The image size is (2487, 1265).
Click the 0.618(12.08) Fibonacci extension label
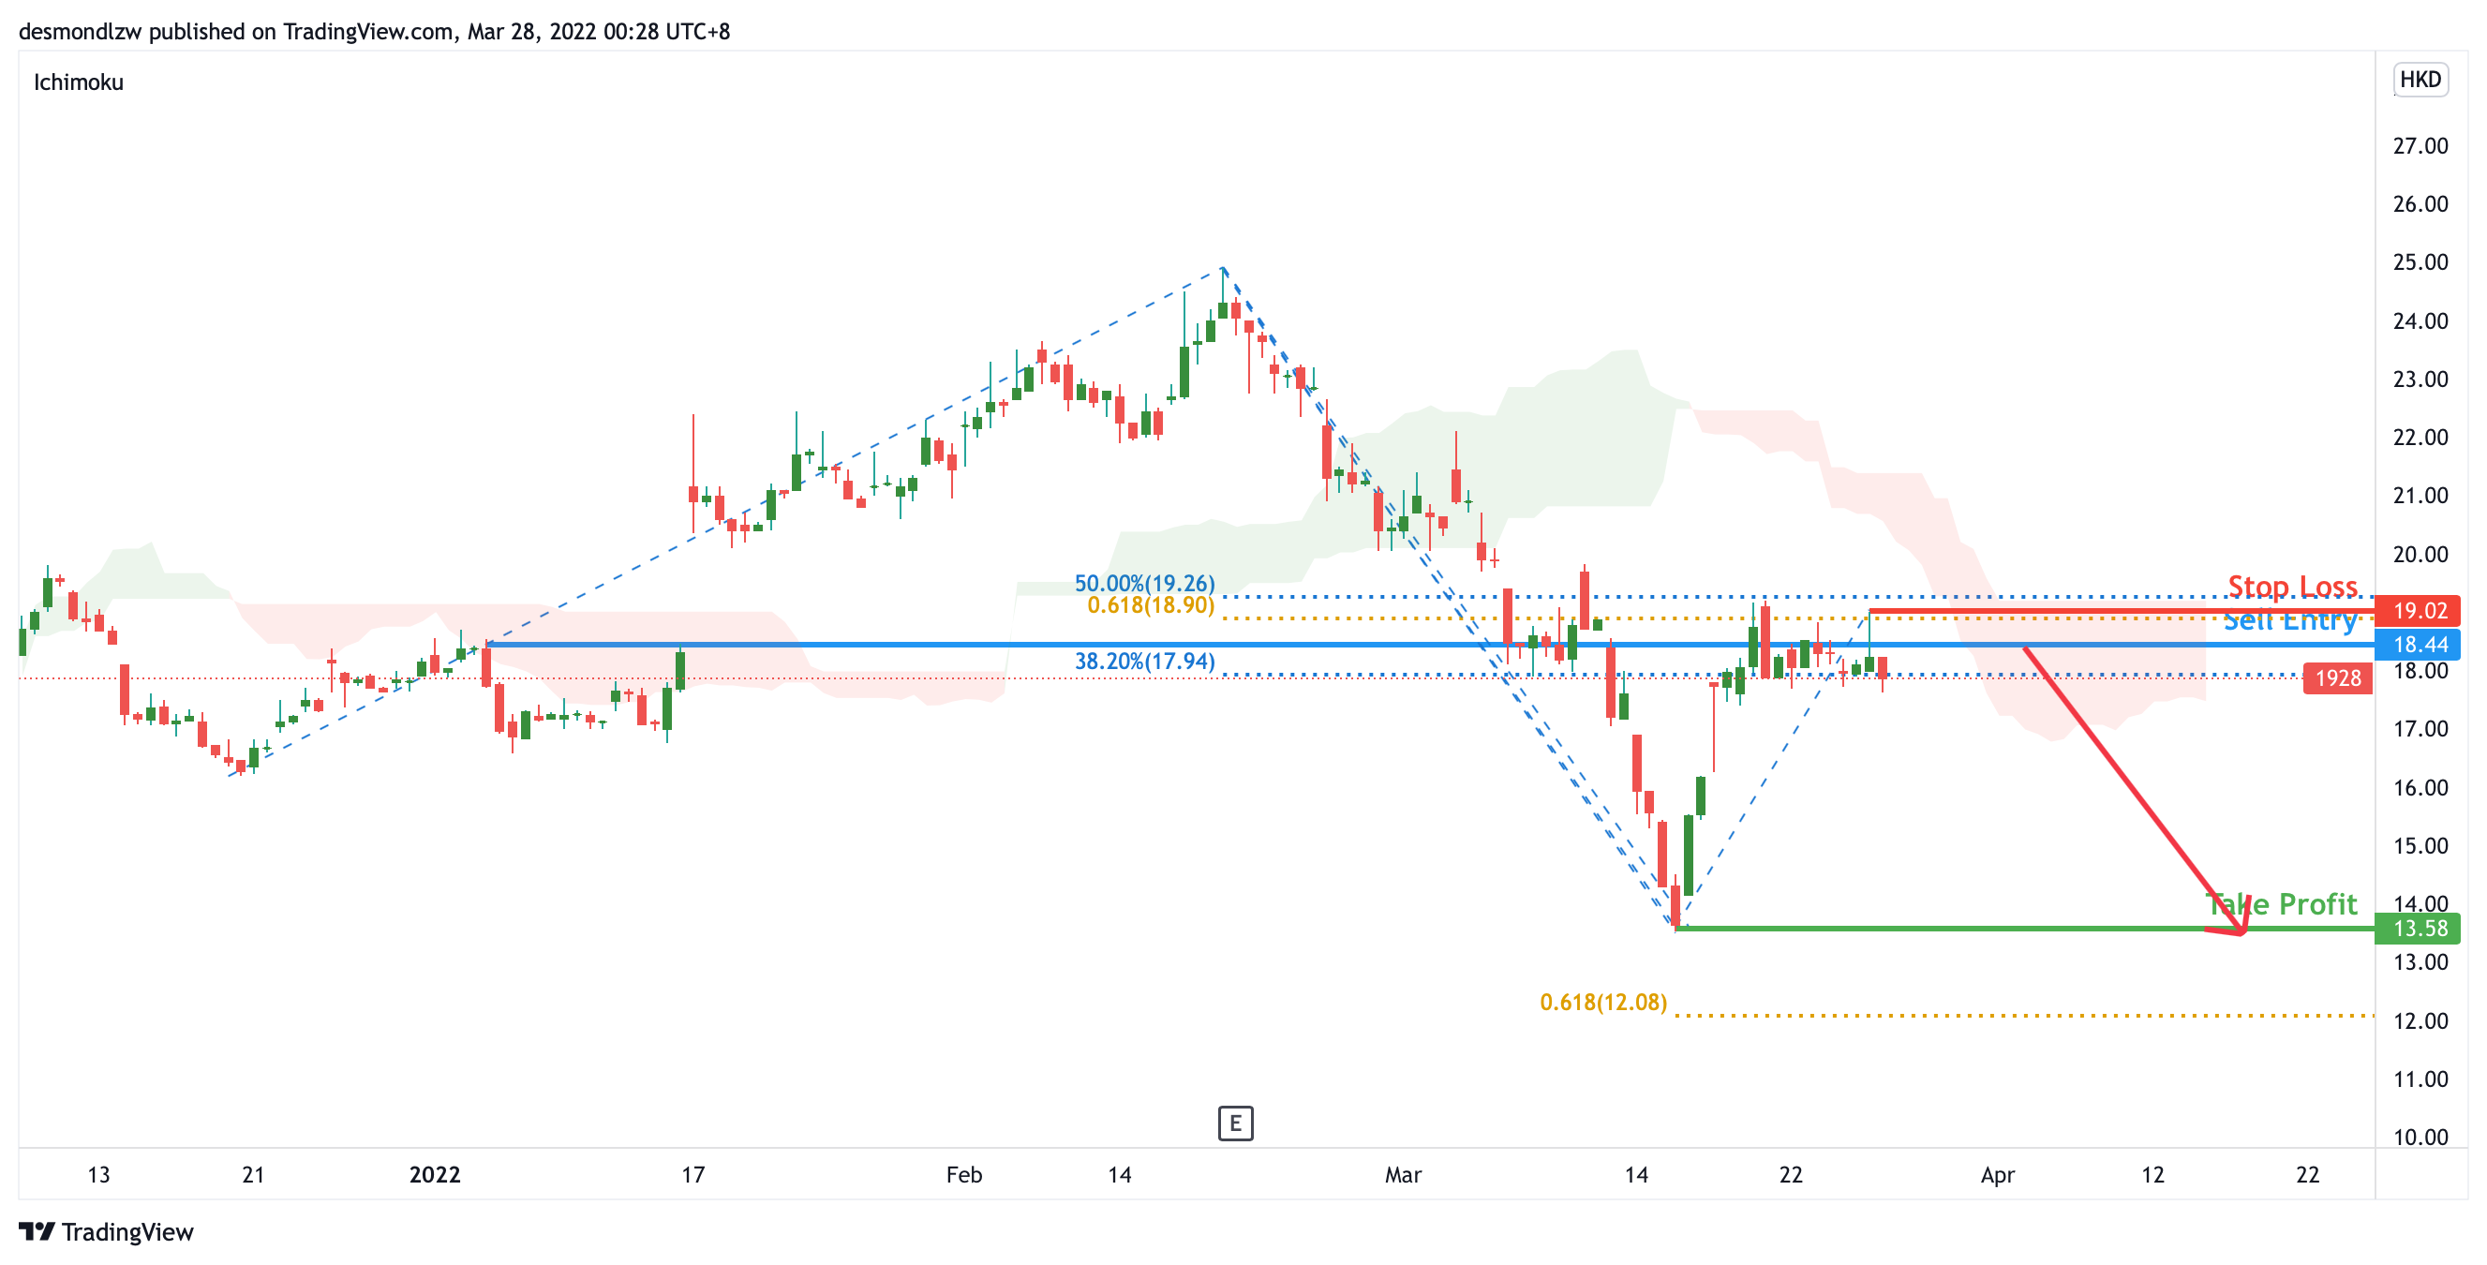(1602, 1003)
